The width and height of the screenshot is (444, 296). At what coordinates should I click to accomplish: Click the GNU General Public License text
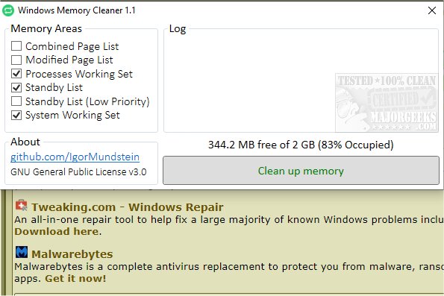(x=78, y=172)
